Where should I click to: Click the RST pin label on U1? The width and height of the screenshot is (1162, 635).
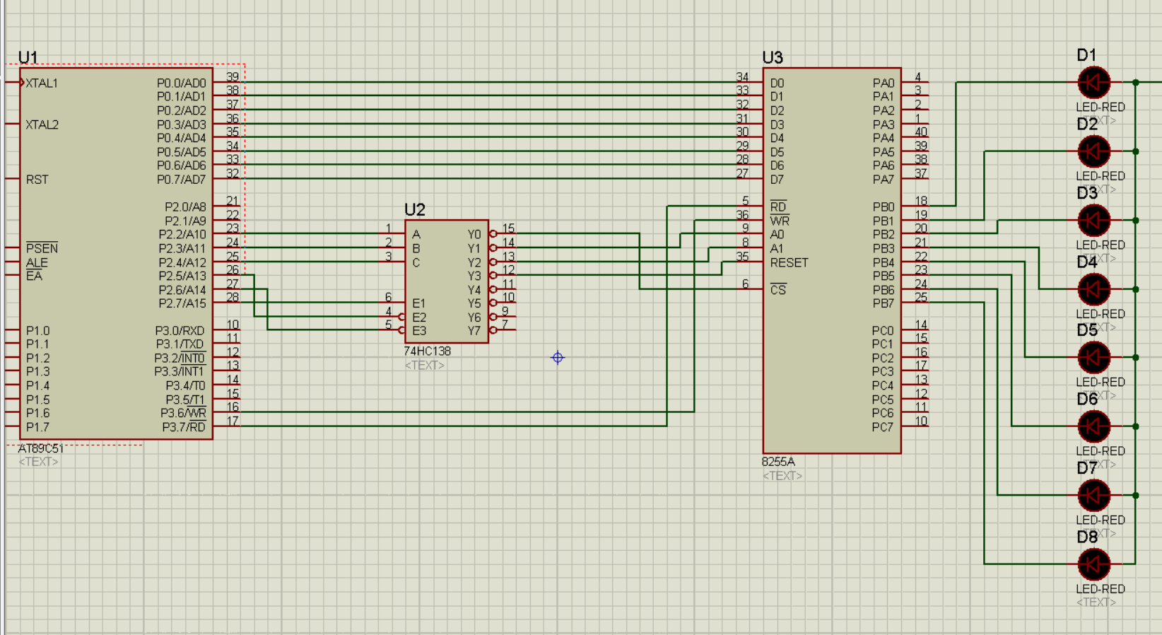[x=37, y=180]
